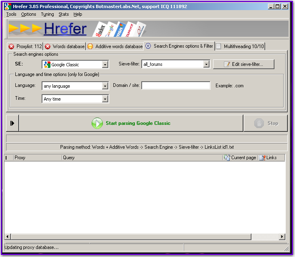Open the Help menu
This screenshot has height=257, width=295.
coord(78,14)
